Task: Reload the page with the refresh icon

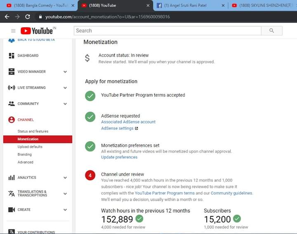Action: [28, 17]
